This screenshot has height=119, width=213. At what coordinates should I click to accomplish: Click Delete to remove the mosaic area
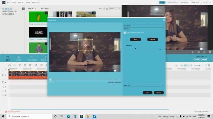pos(152,39)
